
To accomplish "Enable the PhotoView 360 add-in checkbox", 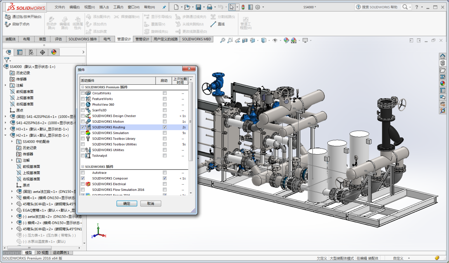I will [x=83, y=104].
